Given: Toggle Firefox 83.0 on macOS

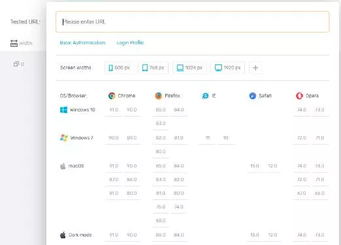Looking at the screenshot, I should coord(161,180).
